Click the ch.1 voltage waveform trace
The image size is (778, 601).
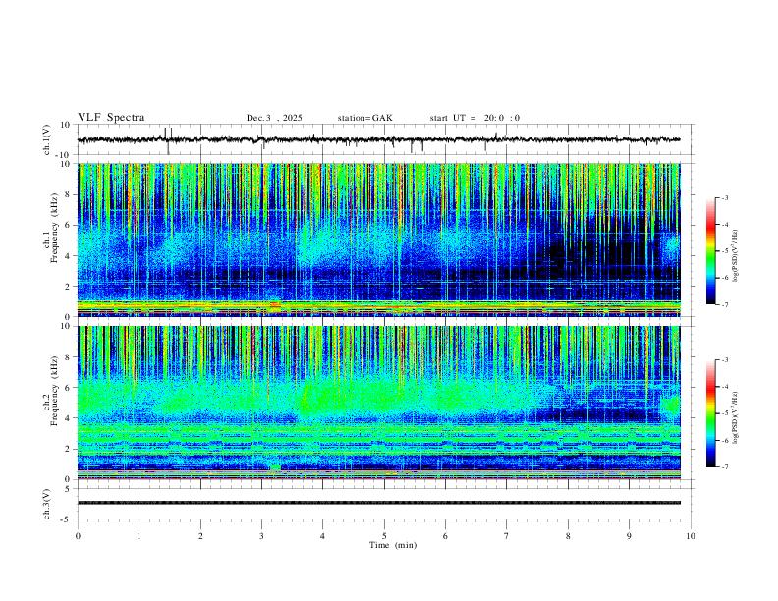pyautogui.click(x=378, y=139)
